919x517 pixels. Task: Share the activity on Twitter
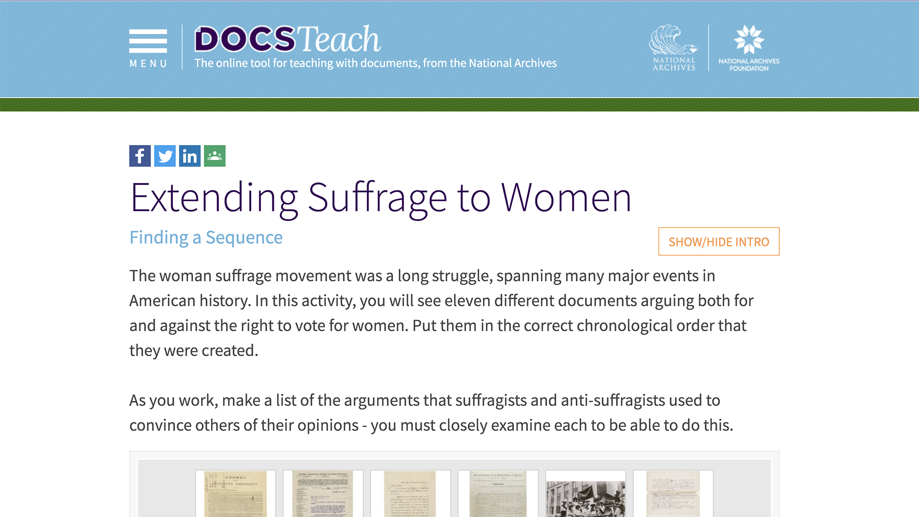164,156
